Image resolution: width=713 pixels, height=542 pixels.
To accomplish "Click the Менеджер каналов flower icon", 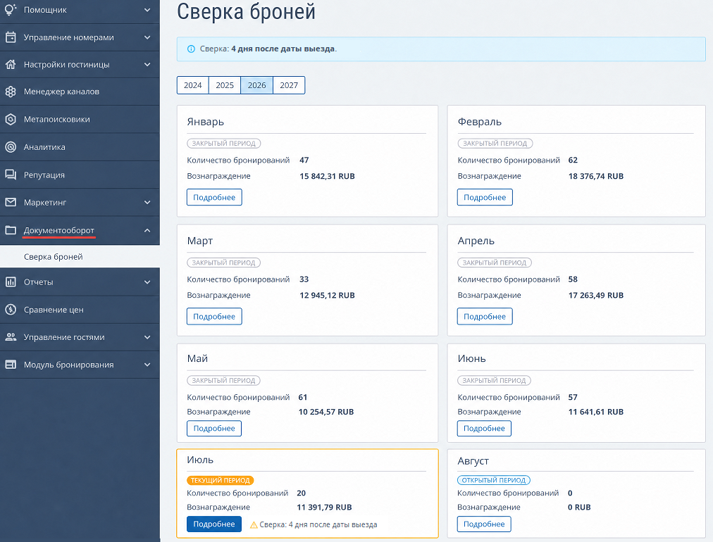I will [11, 92].
